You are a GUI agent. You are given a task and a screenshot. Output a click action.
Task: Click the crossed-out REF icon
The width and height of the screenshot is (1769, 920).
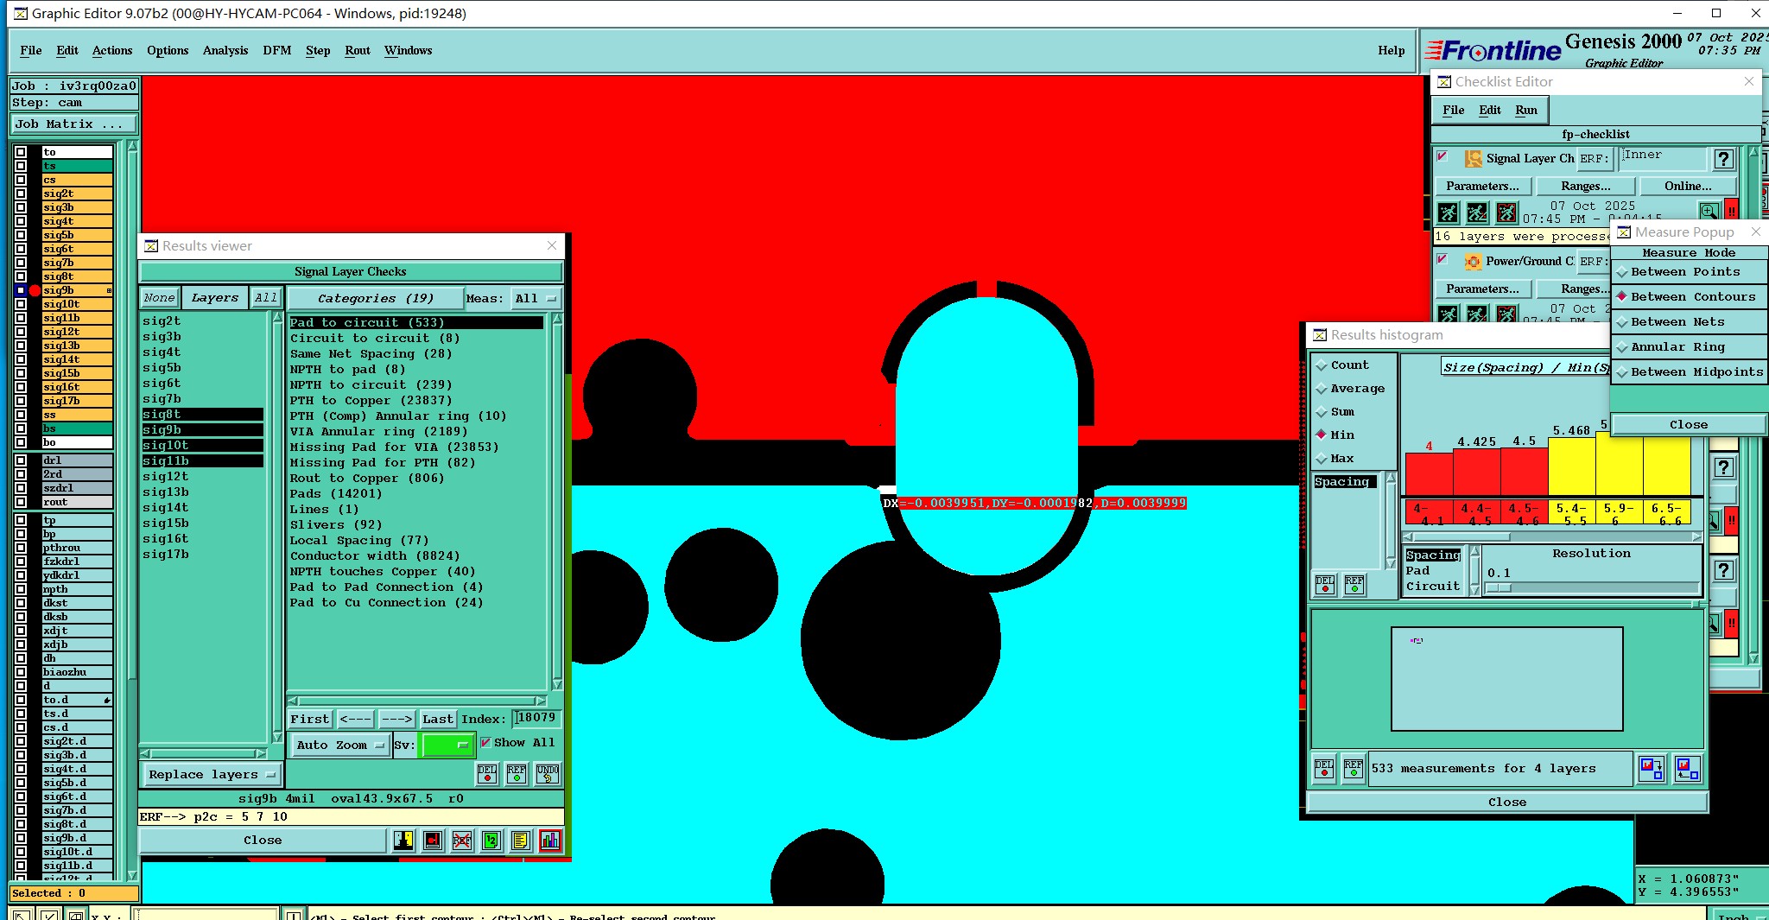tap(462, 840)
